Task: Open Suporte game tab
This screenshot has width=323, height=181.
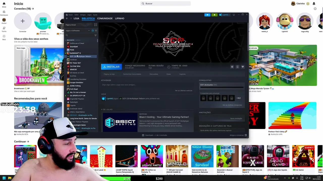Action: [182, 74]
